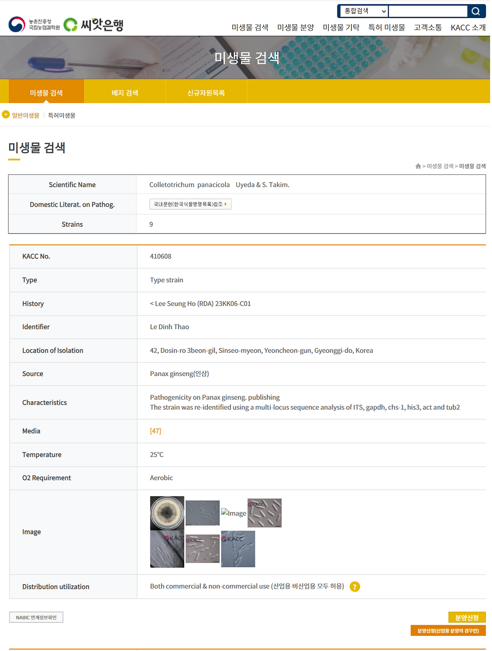Click the 분양신청(산업용 분양의 경우만) button

coord(448,631)
